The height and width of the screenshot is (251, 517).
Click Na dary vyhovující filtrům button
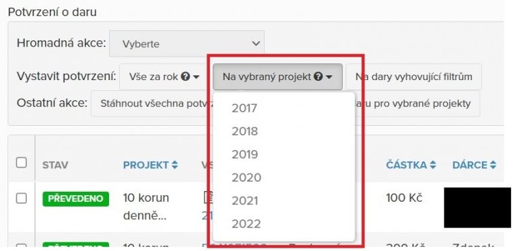[x=414, y=77]
